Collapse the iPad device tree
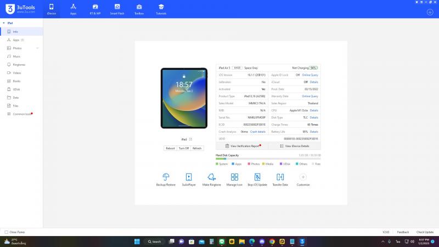Screen dimensions: 439x247 [4, 23]
